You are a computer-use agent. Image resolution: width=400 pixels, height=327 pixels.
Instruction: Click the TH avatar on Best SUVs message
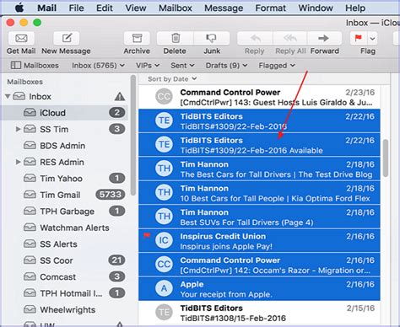pos(165,217)
